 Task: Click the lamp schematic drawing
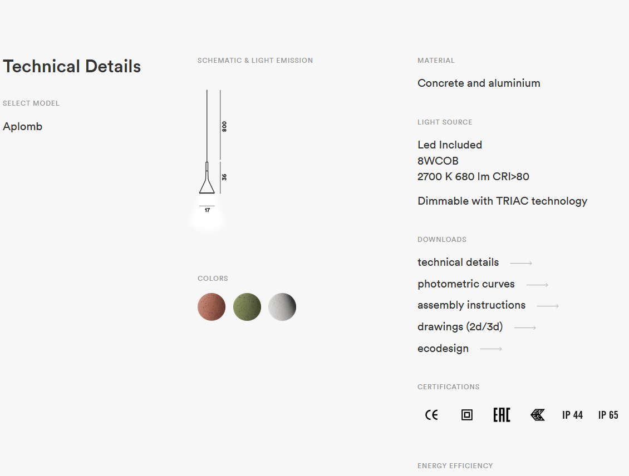208,160
